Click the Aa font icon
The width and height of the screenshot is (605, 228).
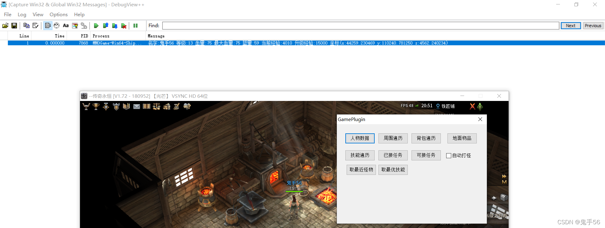[x=66, y=26]
